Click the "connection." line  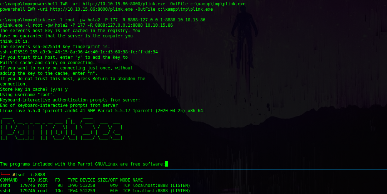14,84
